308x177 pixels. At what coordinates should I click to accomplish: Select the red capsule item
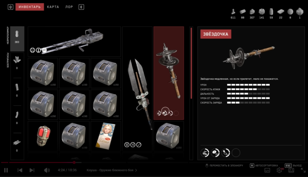[x=43, y=136]
